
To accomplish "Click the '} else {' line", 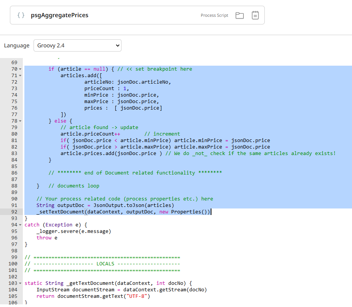I will click(x=61, y=121).
